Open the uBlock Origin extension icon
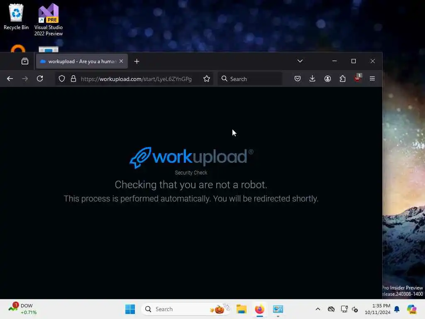Viewport: 425px width, 319px height. coord(358,78)
